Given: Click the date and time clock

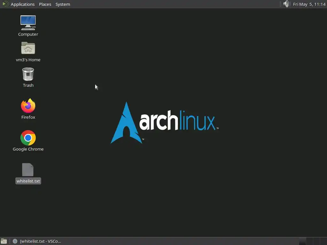Looking at the screenshot, I should (309, 4).
